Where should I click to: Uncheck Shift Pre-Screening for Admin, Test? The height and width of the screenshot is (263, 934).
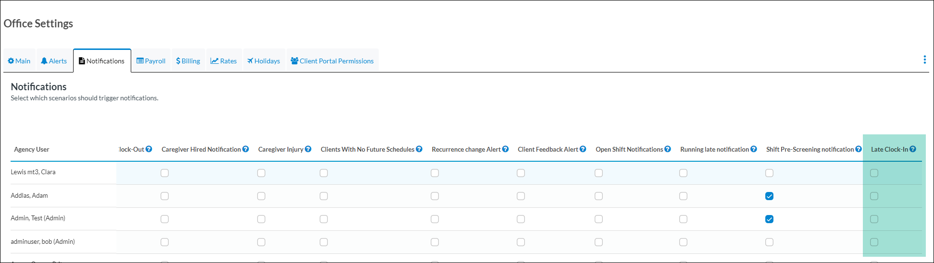[x=770, y=219]
